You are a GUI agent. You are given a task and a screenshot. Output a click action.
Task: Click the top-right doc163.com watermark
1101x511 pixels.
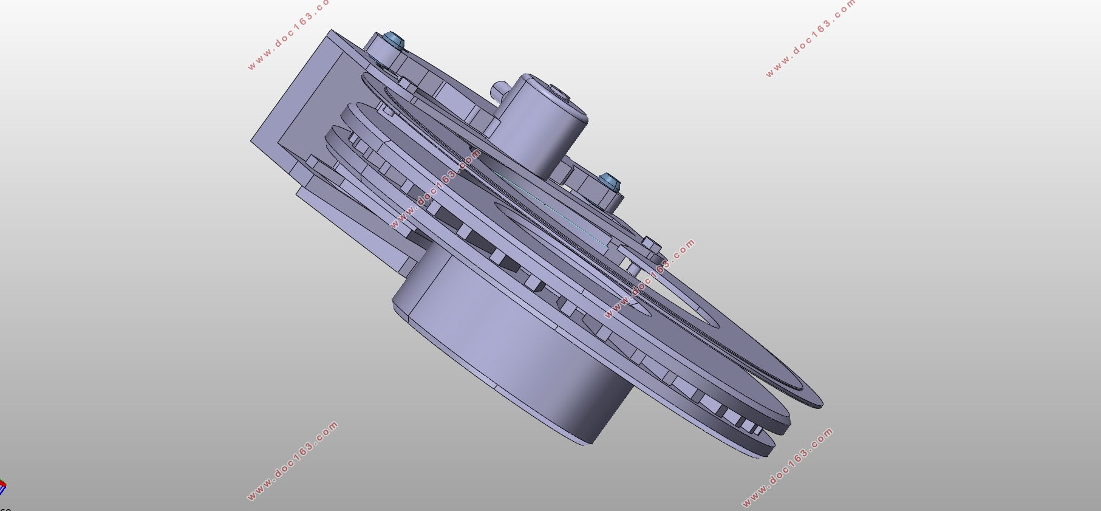[x=810, y=38]
